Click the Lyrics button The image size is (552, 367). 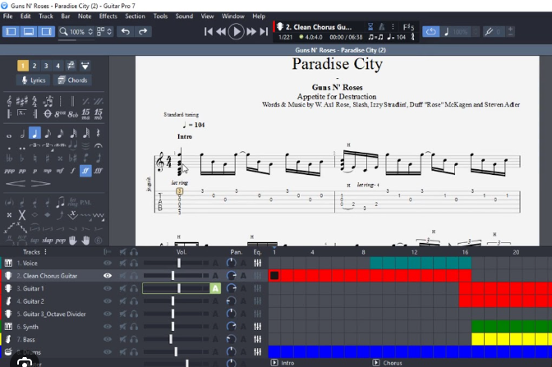(x=33, y=80)
